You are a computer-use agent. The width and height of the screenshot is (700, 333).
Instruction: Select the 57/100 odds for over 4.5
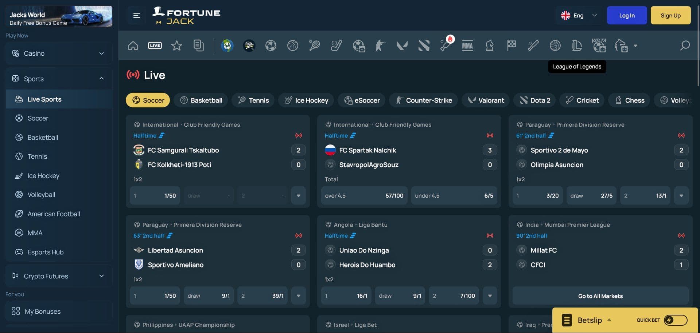(364, 195)
